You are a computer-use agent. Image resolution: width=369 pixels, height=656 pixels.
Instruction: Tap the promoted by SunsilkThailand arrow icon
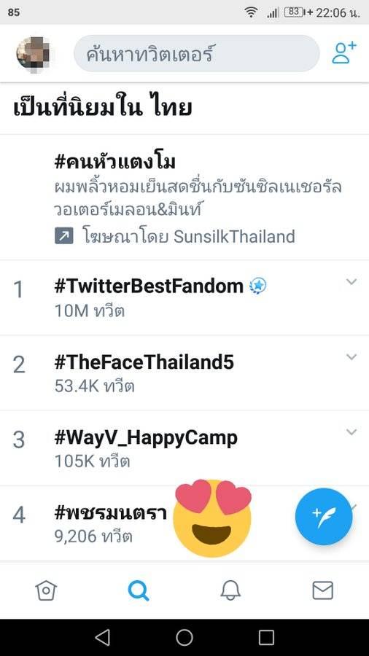pyautogui.click(x=64, y=236)
